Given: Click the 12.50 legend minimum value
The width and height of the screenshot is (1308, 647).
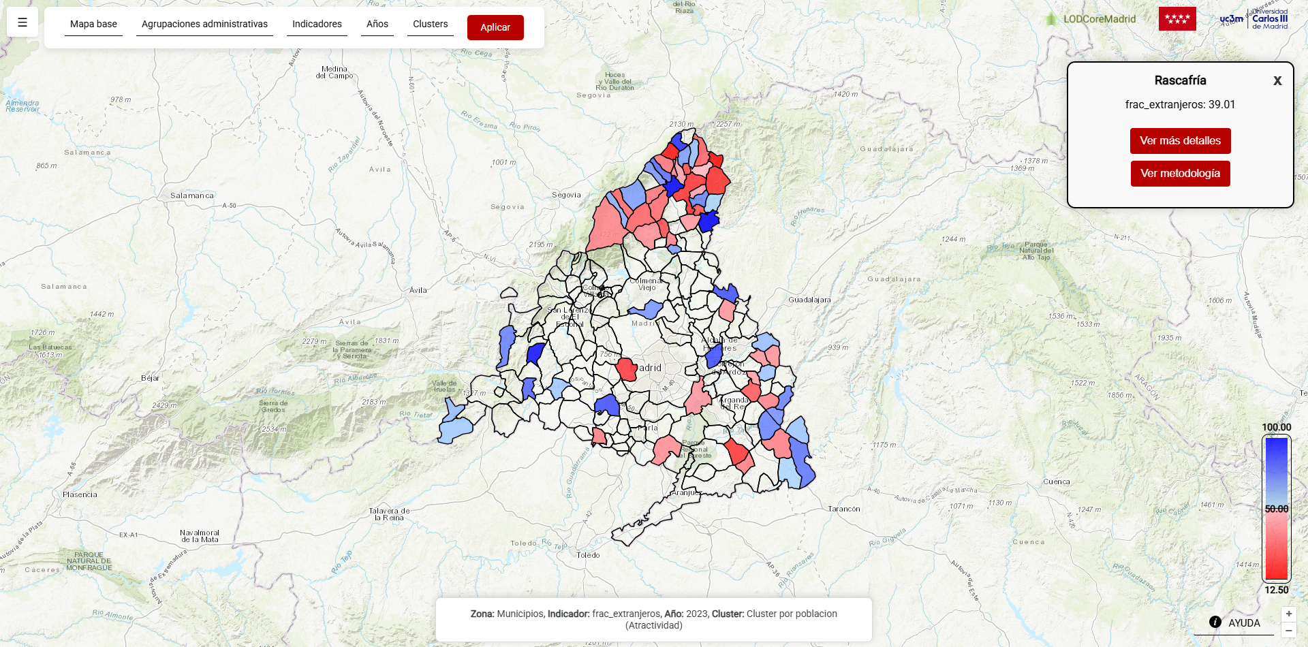Looking at the screenshot, I should tap(1277, 590).
